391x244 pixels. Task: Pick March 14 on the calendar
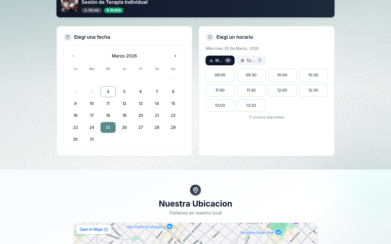click(157, 104)
